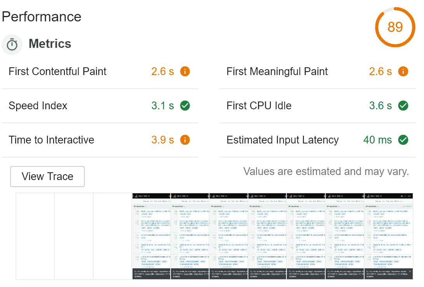Click the Metrics stopwatch icon
The width and height of the screenshot is (424, 287).
coord(12,44)
